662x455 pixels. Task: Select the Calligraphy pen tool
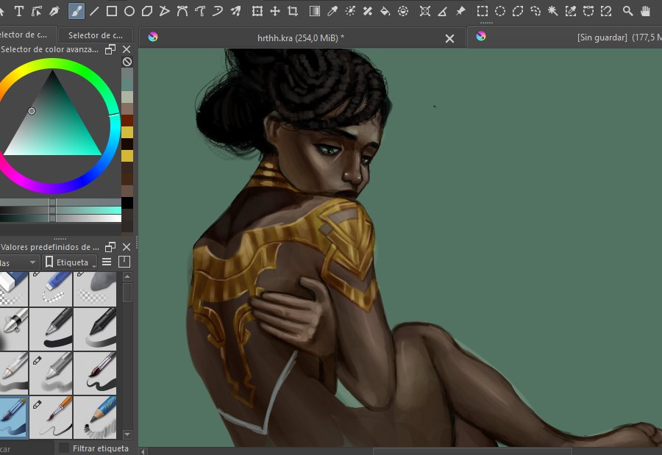coord(54,11)
